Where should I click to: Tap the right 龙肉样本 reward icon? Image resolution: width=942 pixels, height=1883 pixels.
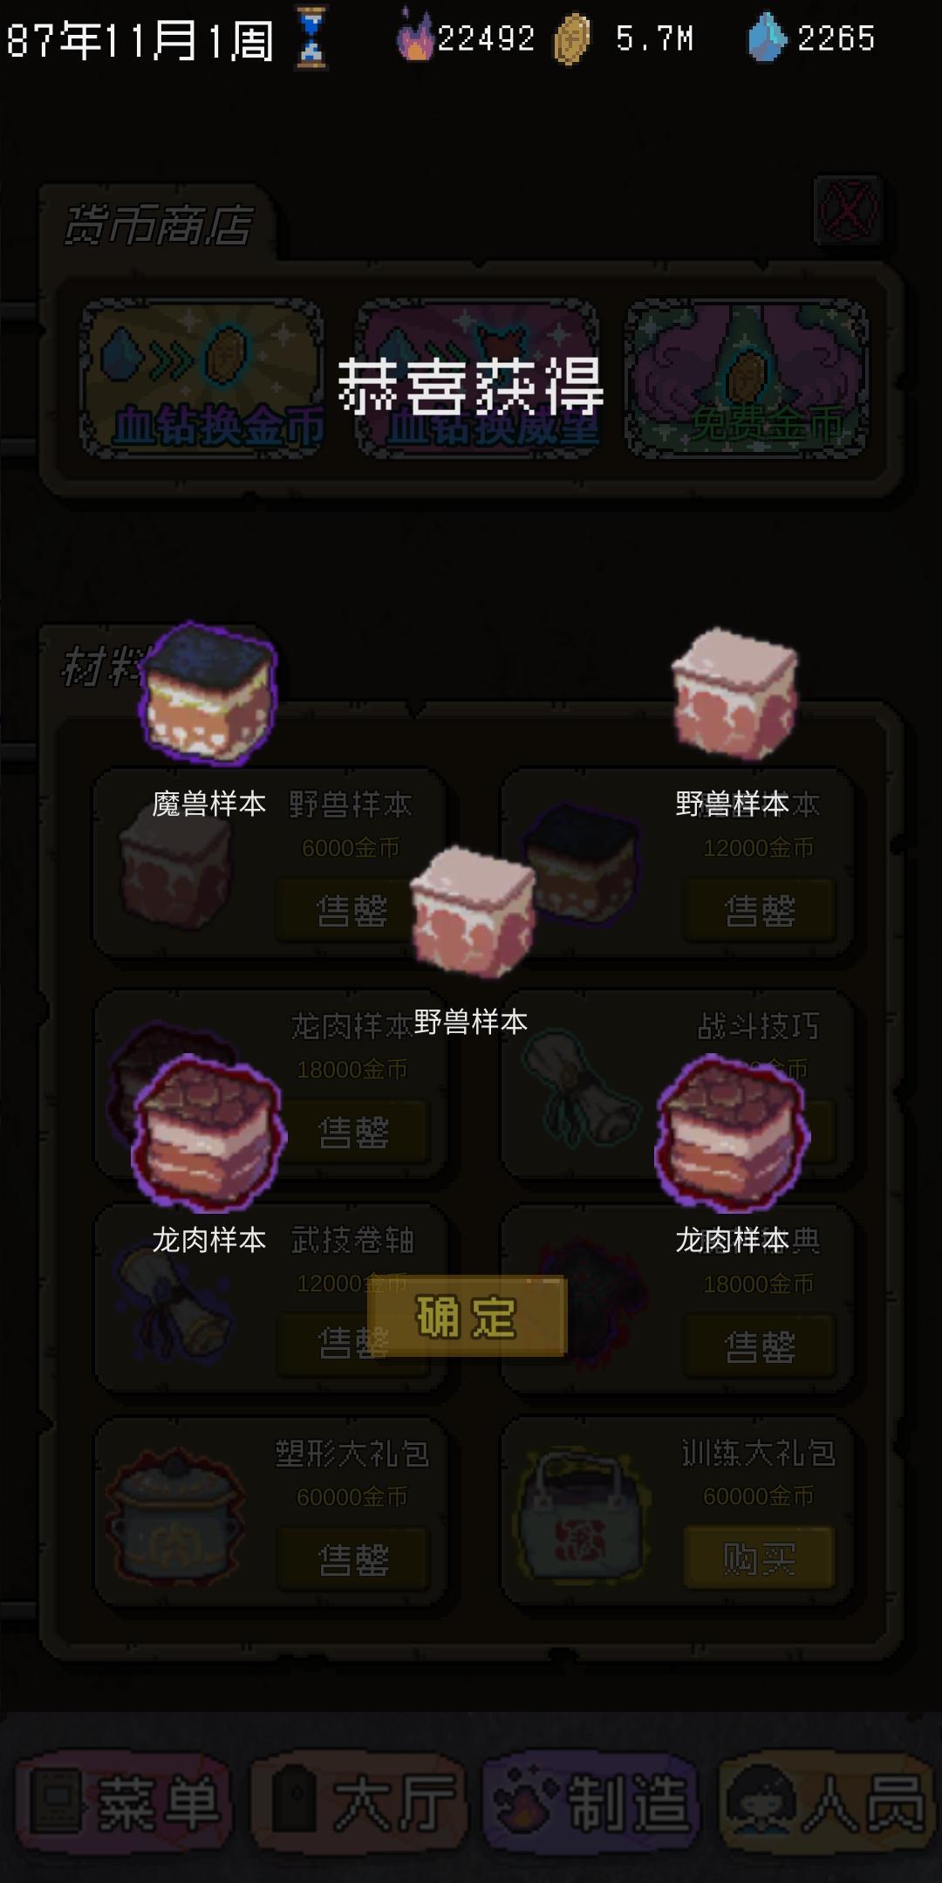(733, 1132)
